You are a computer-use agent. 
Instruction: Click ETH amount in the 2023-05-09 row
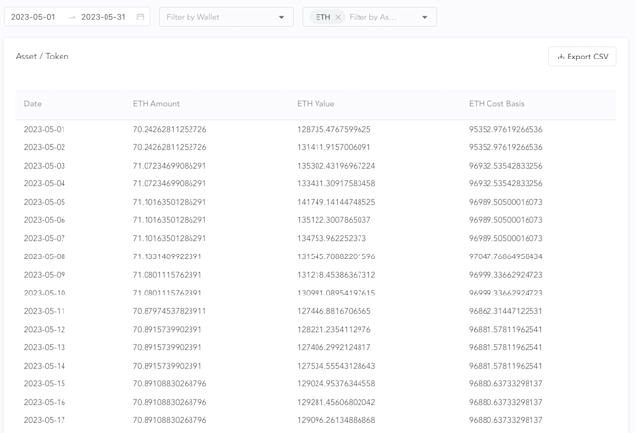click(167, 274)
